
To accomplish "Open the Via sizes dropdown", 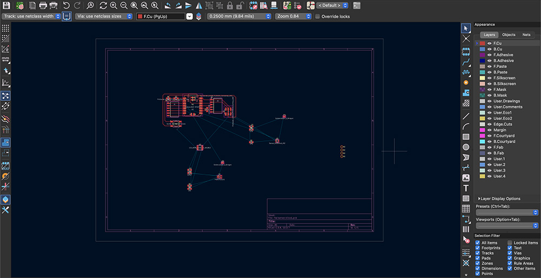I will [x=104, y=16].
